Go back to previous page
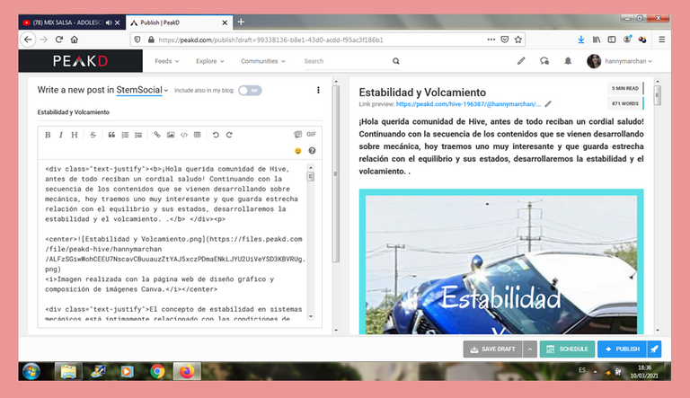690x398 pixels. pyautogui.click(x=28, y=40)
